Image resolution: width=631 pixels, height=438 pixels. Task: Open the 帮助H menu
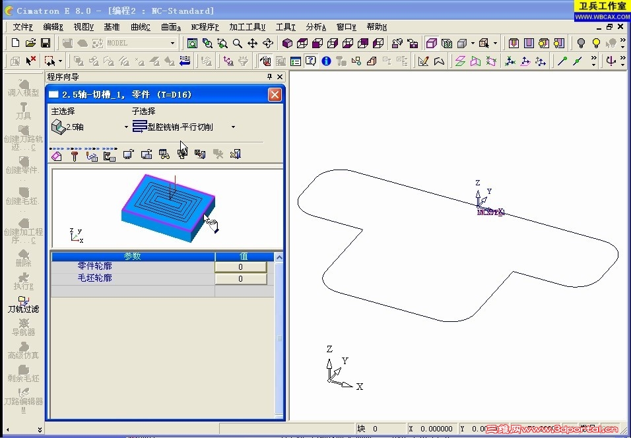(x=377, y=27)
